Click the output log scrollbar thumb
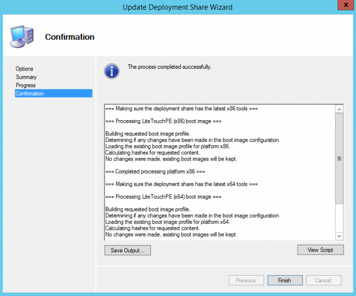356x296 pixels. coord(339,158)
